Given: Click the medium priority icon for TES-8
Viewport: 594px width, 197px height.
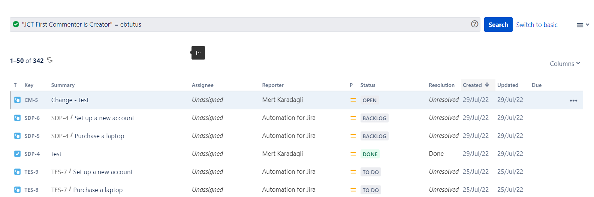Looking at the screenshot, I should [x=353, y=190].
